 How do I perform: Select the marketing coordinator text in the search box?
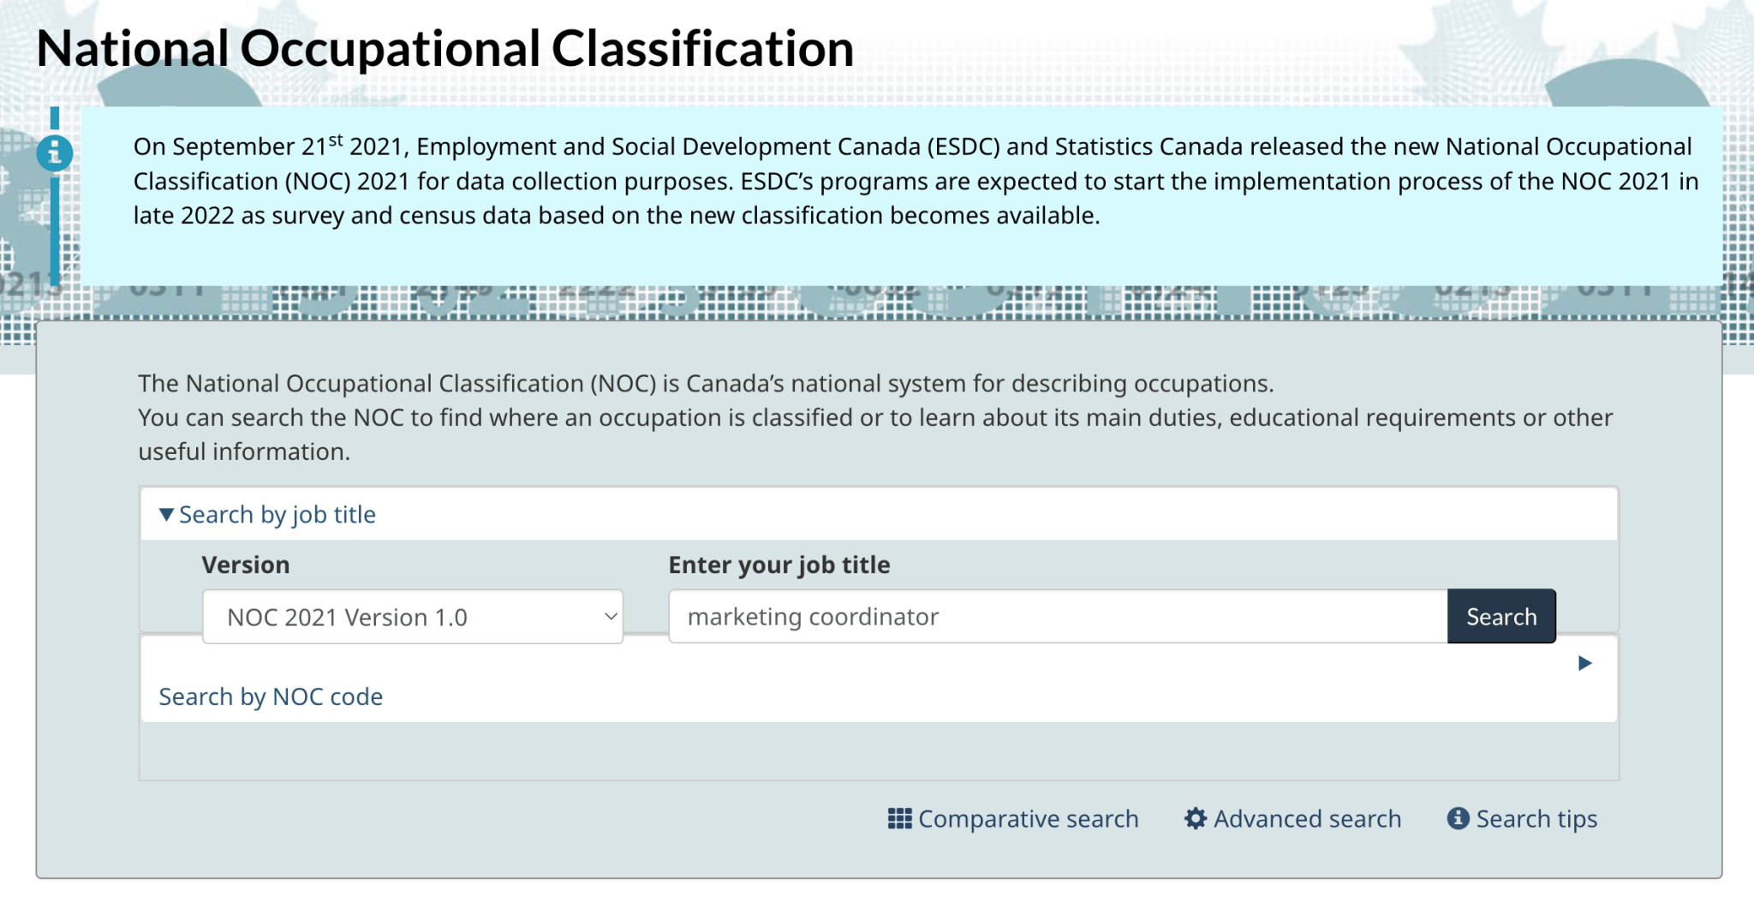click(812, 616)
